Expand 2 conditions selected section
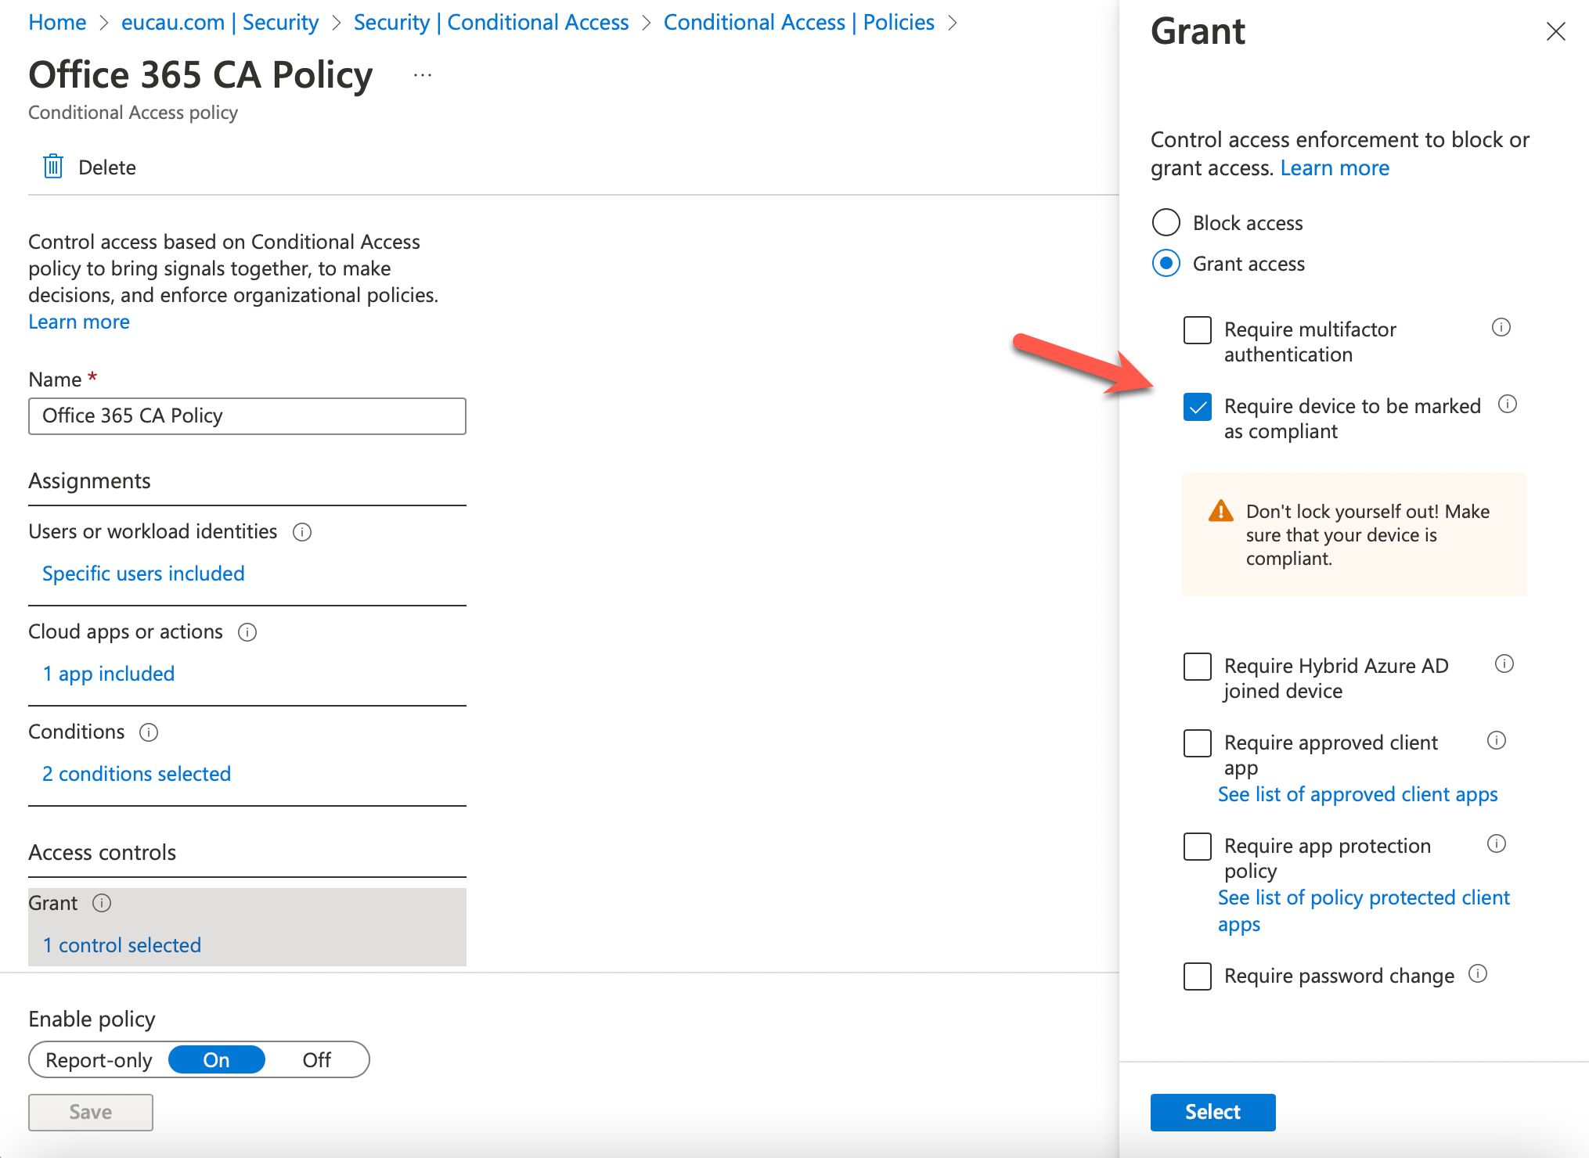The width and height of the screenshot is (1589, 1158). click(136, 774)
